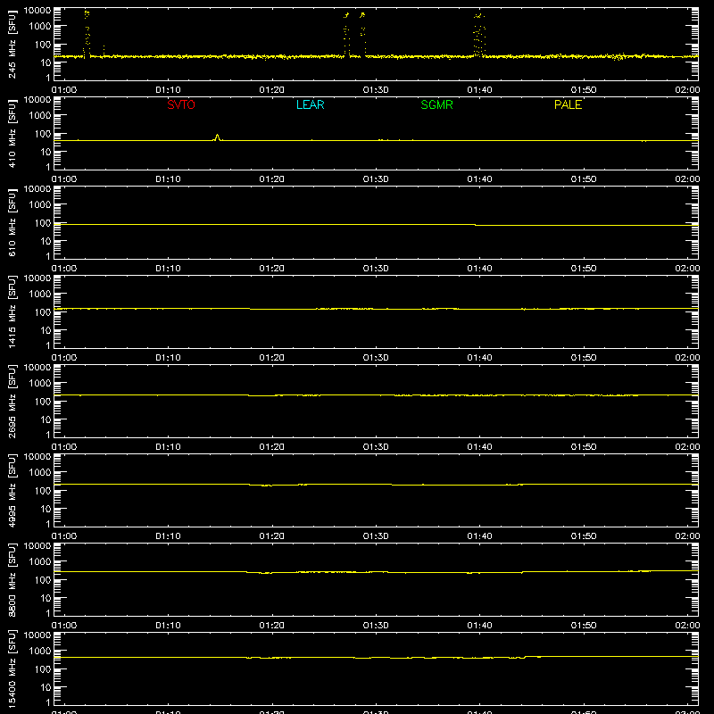Click 02:00 time label under 245 MHz panel
The image size is (714, 714).
[x=687, y=90]
